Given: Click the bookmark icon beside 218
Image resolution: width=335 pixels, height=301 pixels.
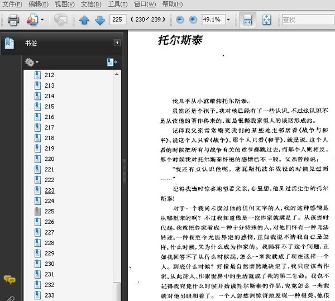Looking at the screenshot, I should [37, 138].
